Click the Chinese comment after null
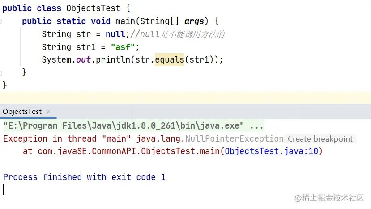This screenshot has width=371, height=209. click(x=183, y=34)
